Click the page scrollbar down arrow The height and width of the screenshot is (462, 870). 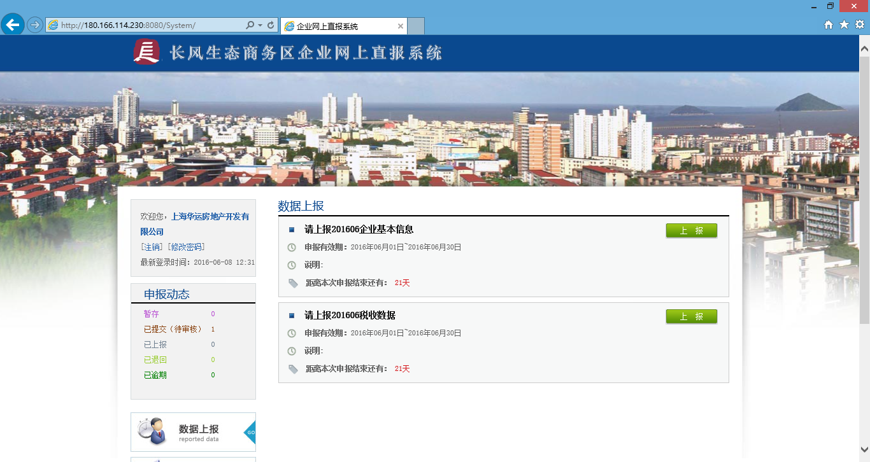pos(864,449)
